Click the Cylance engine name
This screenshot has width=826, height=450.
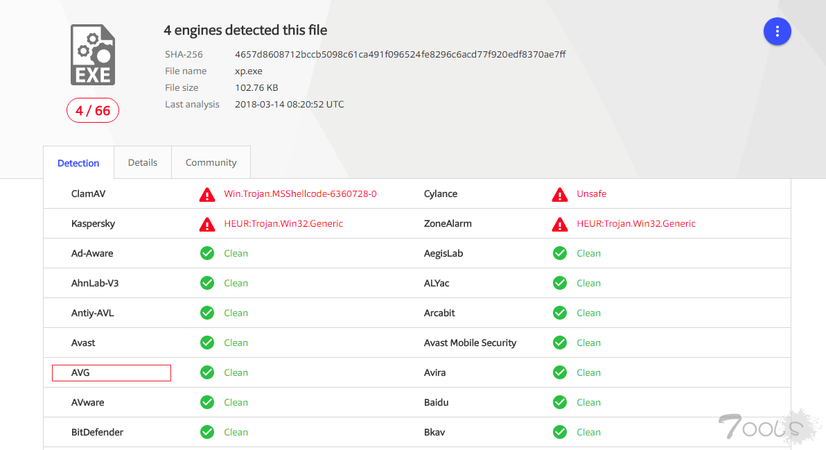tap(441, 194)
